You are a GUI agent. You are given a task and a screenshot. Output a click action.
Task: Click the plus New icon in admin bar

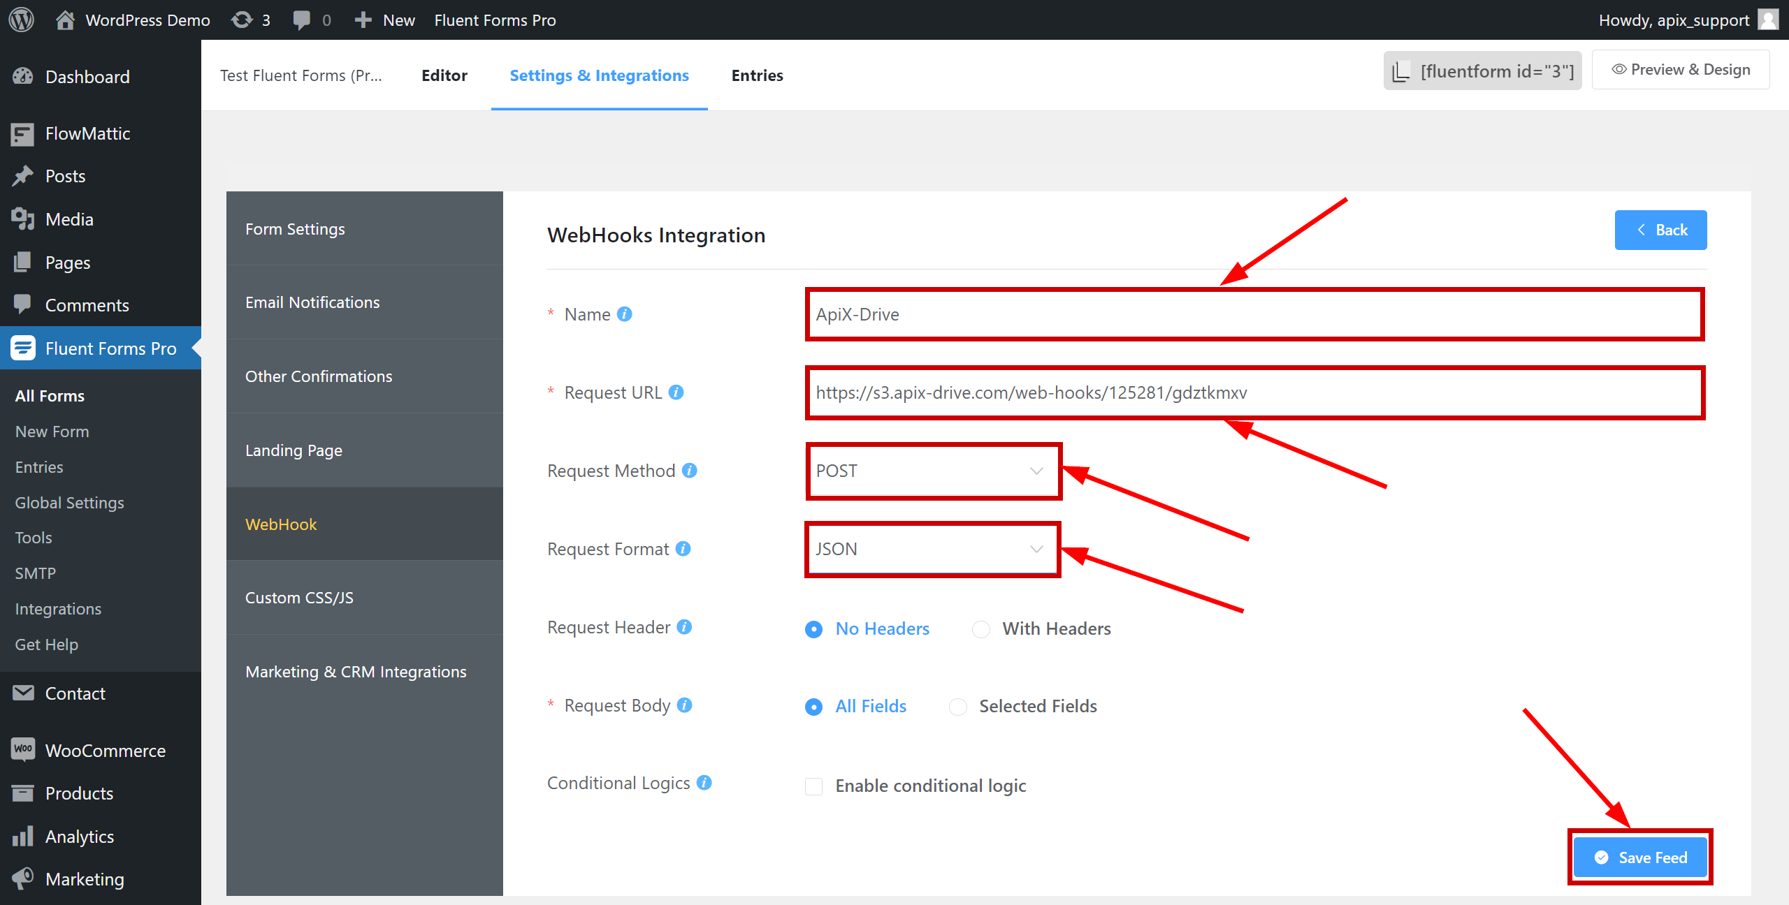coord(363,20)
